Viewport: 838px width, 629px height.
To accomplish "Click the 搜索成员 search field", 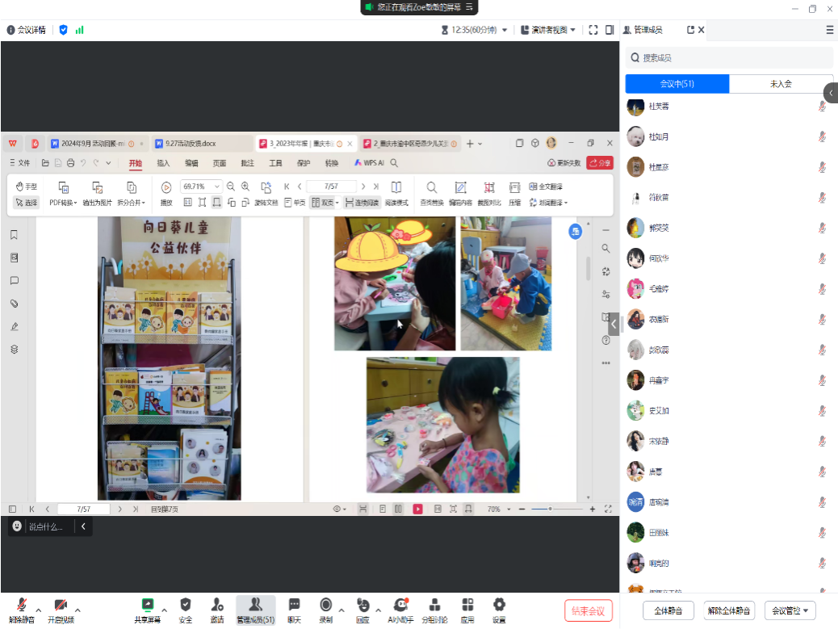I will point(729,58).
